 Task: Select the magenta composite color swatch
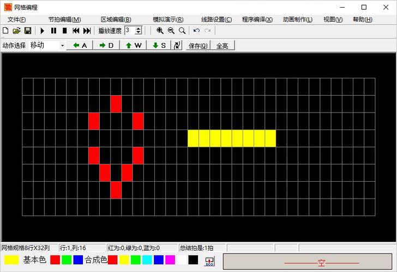(170, 260)
